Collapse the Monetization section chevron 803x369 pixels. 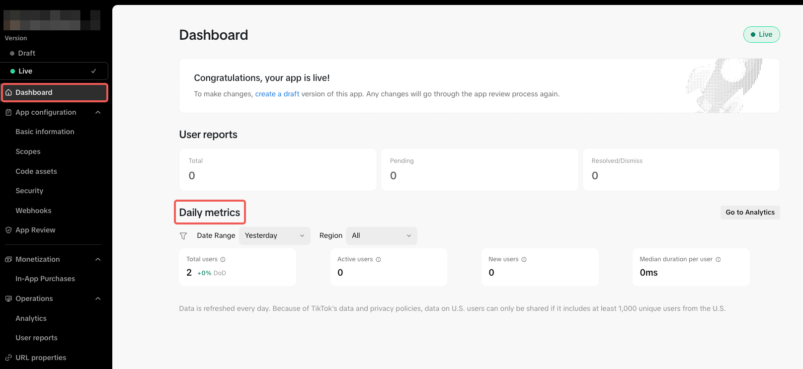click(98, 259)
